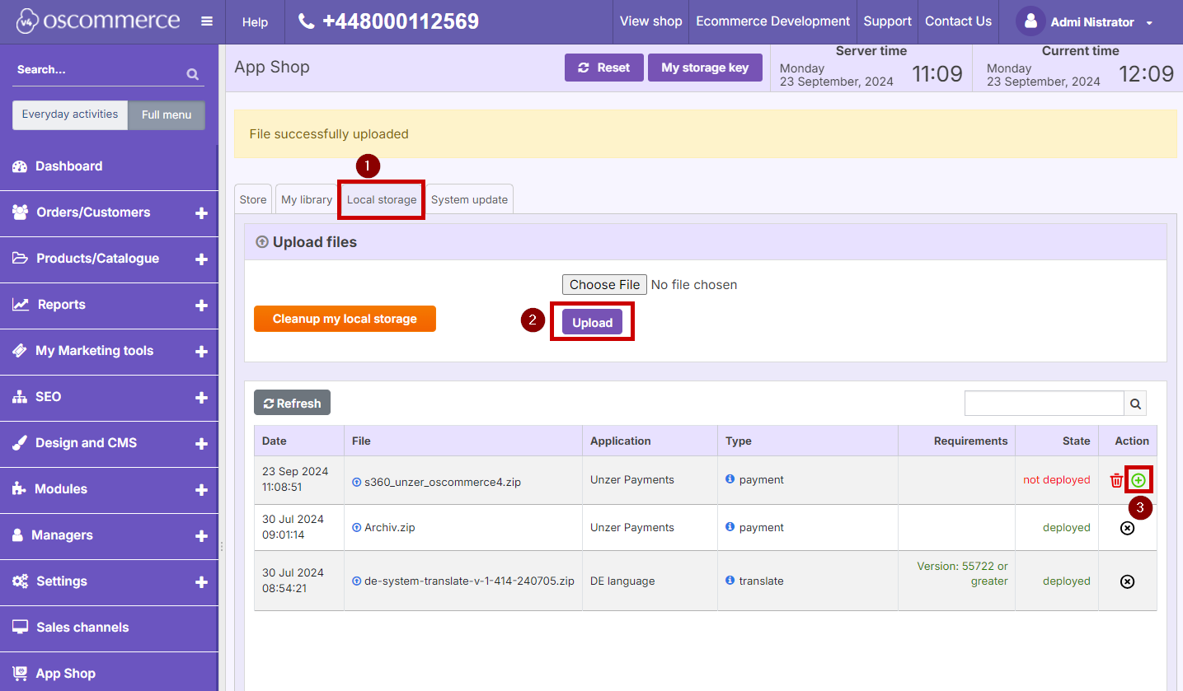Viewport: 1183px width, 691px height.
Task: Click the SEO sitemap icon
Action: (20, 397)
